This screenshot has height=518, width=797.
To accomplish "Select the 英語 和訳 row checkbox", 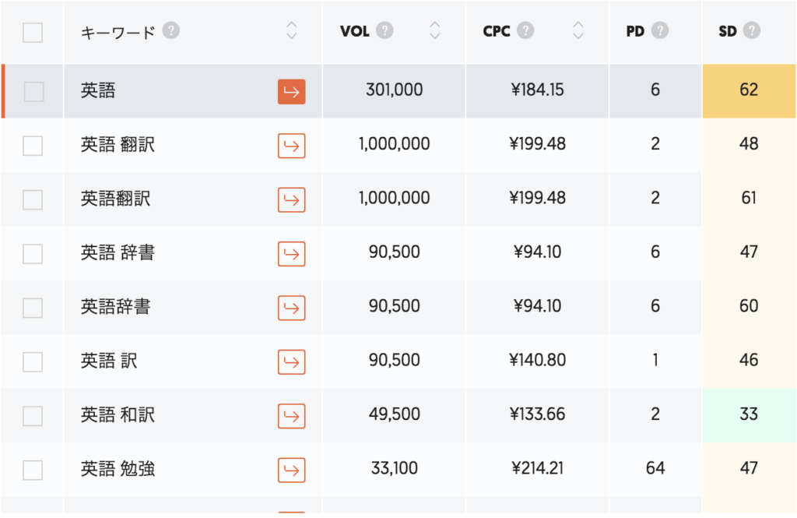I will [33, 416].
